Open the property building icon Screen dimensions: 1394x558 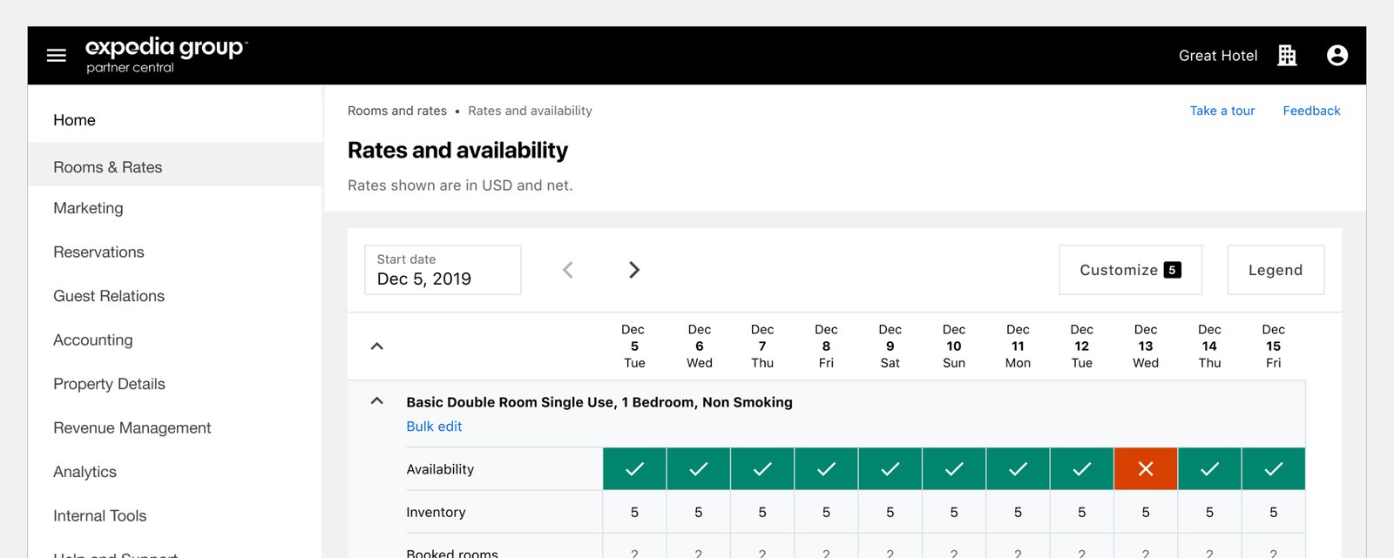click(1287, 56)
